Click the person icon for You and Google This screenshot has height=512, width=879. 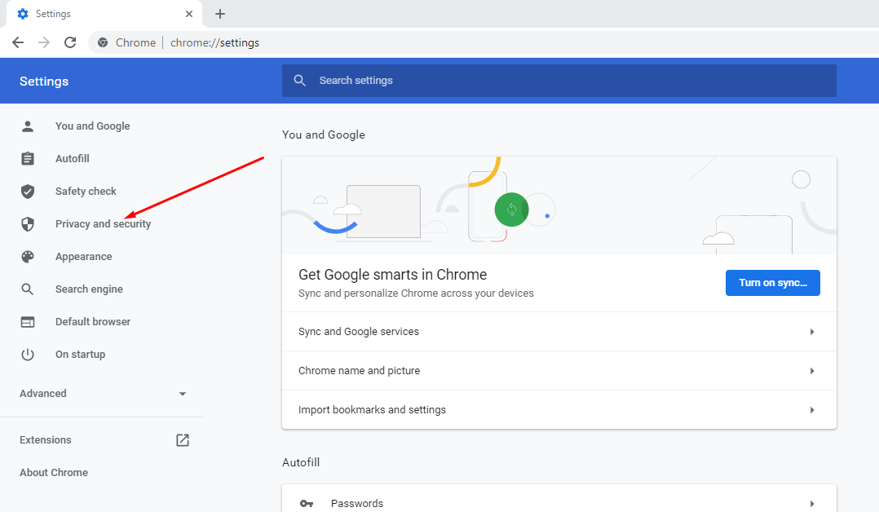[28, 126]
